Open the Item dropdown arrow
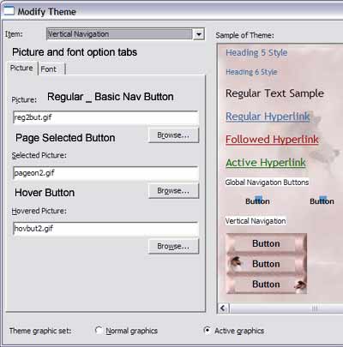The image size is (343, 347). (199, 34)
